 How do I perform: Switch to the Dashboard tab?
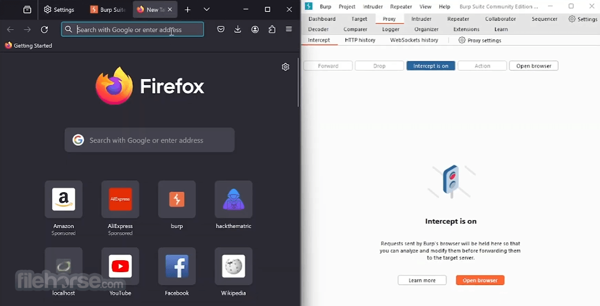[322, 19]
